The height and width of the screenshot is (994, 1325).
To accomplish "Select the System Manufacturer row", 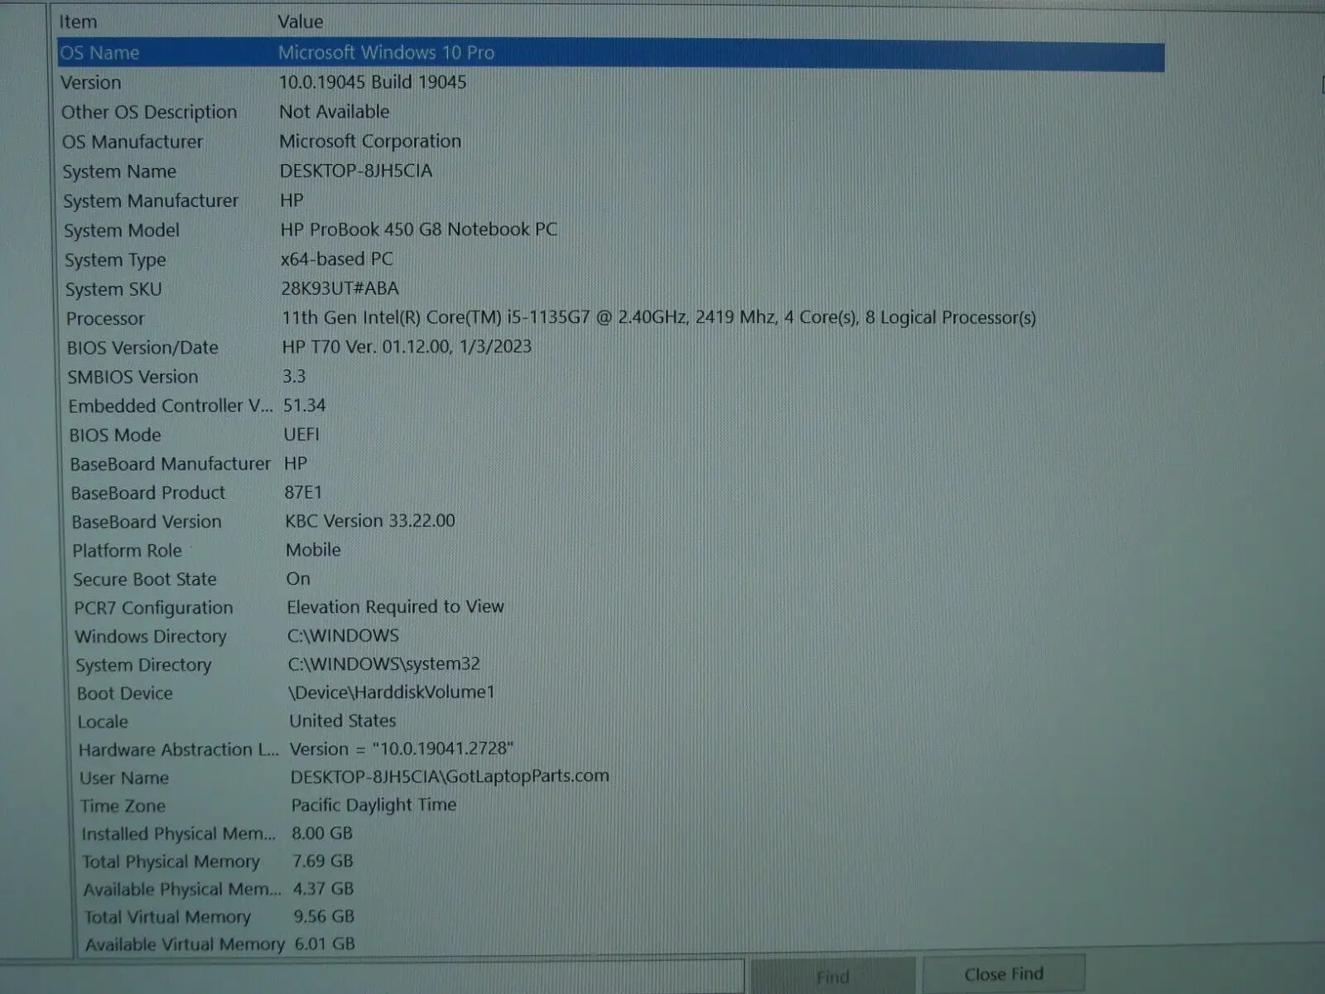I will 151,201.
